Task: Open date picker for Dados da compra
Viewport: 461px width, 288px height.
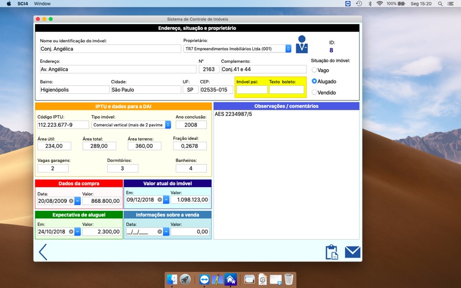Action: click(77, 201)
